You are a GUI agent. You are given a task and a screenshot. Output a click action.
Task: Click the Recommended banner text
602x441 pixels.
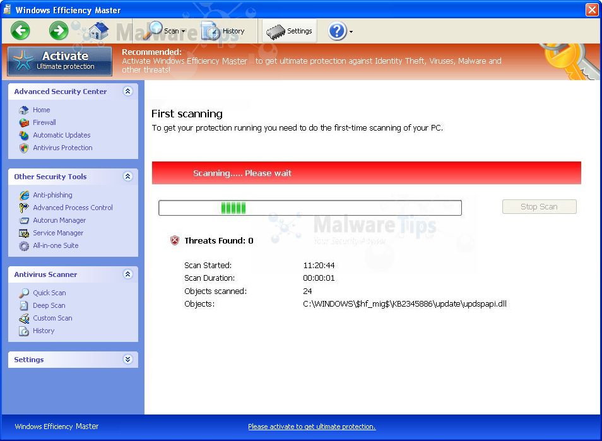coord(311,61)
